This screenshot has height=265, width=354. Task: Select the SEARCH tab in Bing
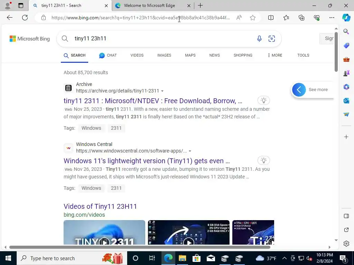pos(75,56)
